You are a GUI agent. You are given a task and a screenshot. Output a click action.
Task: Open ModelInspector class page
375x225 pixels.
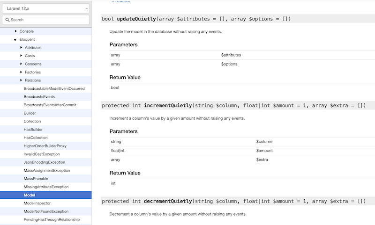click(x=37, y=203)
